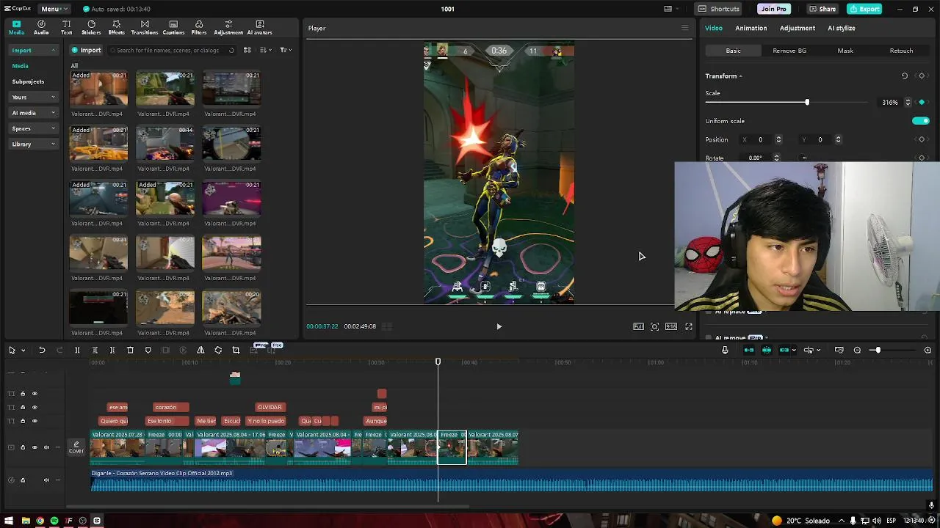This screenshot has width=940, height=528.
Task: Click the Undo arrow in timeline toolbar
Action: click(x=42, y=351)
